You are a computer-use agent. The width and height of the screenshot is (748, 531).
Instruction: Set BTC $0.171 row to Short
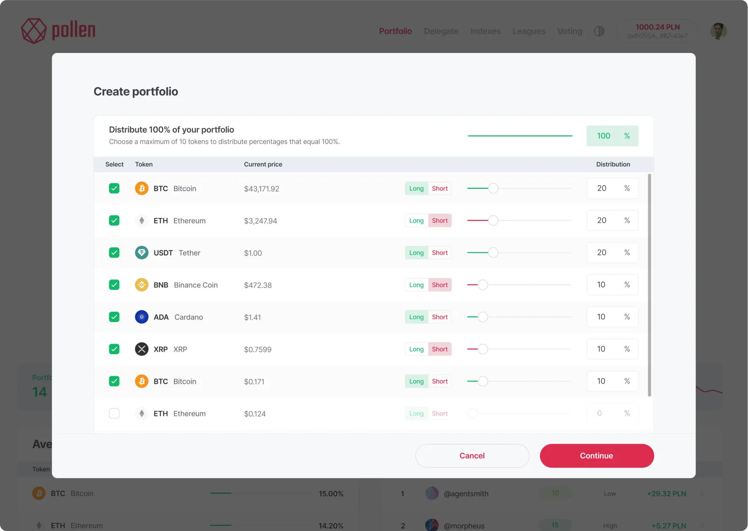click(440, 381)
